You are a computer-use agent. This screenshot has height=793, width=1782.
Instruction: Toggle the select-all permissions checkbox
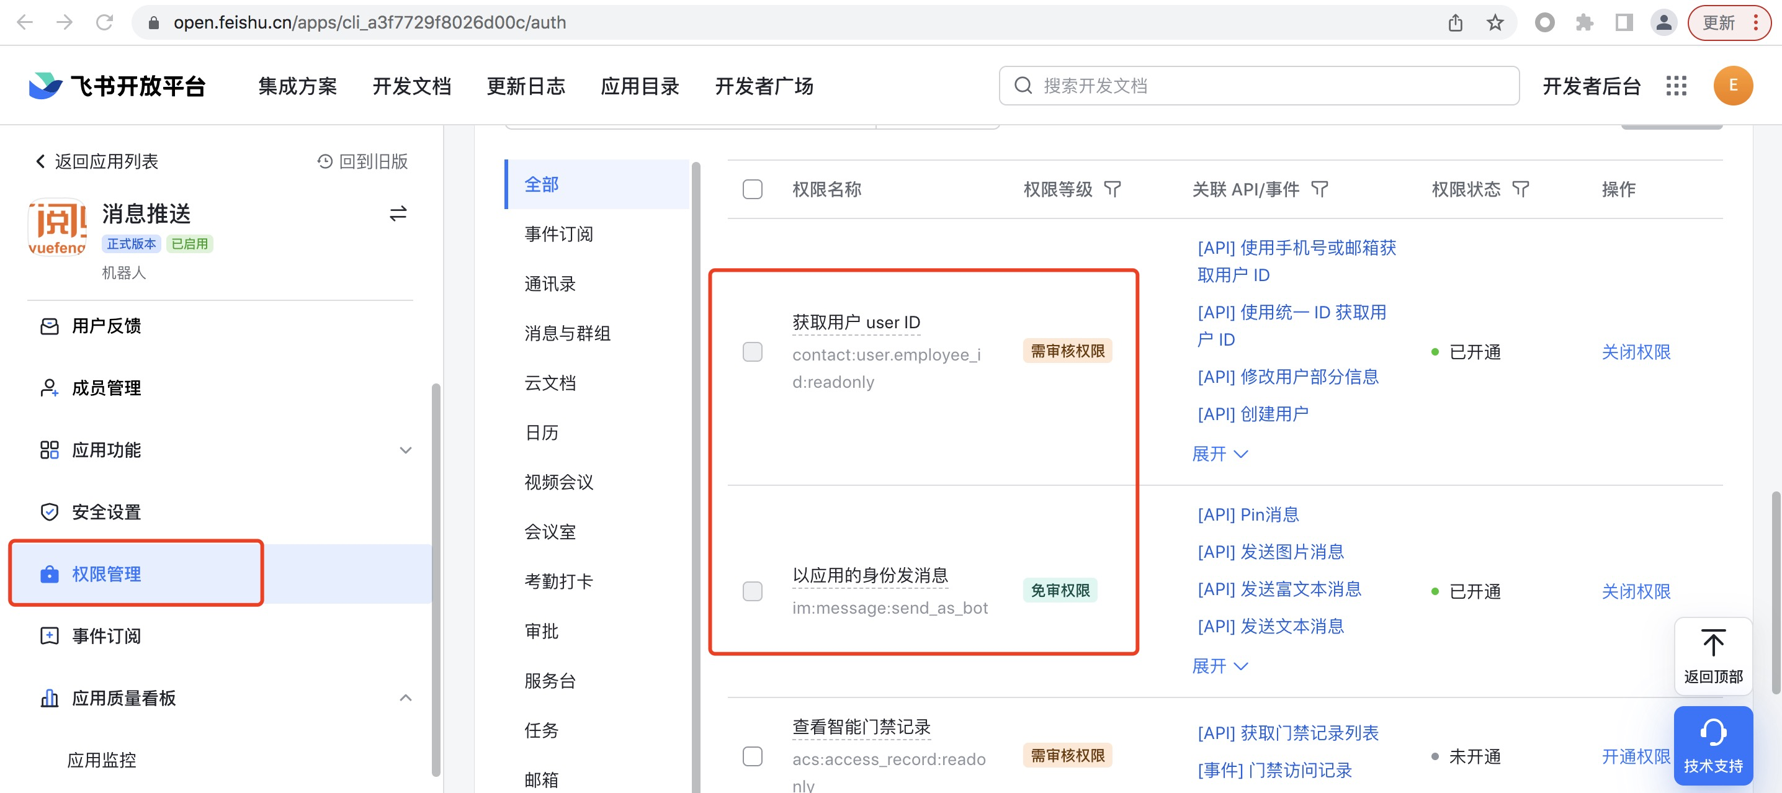point(752,189)
